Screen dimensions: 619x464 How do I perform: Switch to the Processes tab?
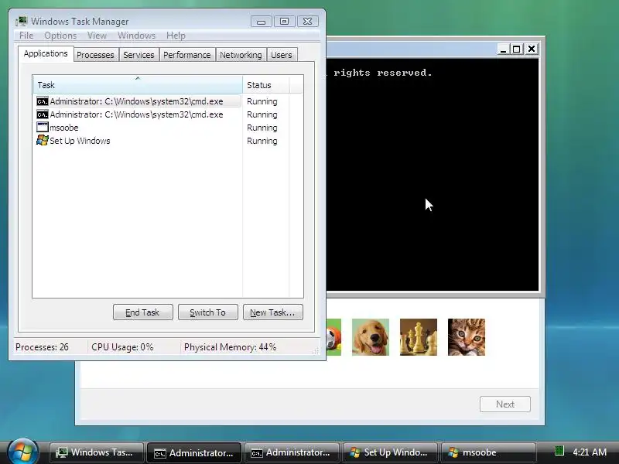point(95,55)
